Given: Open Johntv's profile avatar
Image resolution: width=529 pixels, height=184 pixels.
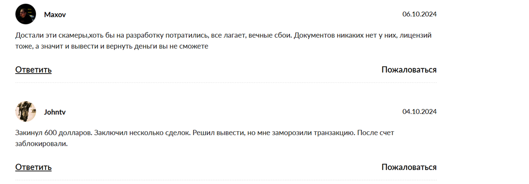Looking at the screenshot, I should [26, 111].
